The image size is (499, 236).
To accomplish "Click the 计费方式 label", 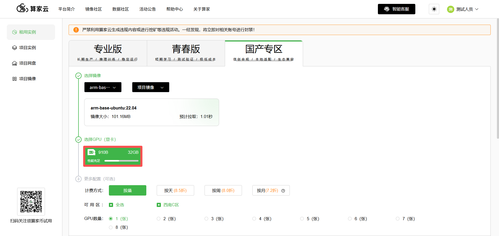I will pos(94,191).
